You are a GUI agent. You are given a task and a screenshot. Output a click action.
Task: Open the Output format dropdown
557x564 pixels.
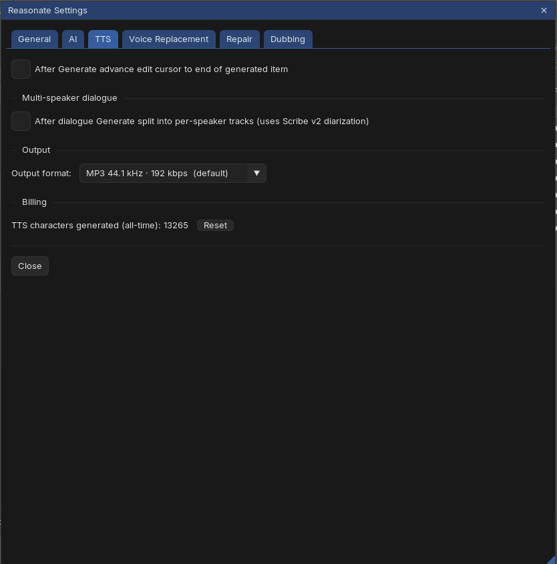(x=173, y=174)
